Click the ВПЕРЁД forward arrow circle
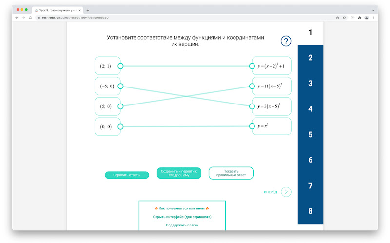390x243 pixels. 286,192
